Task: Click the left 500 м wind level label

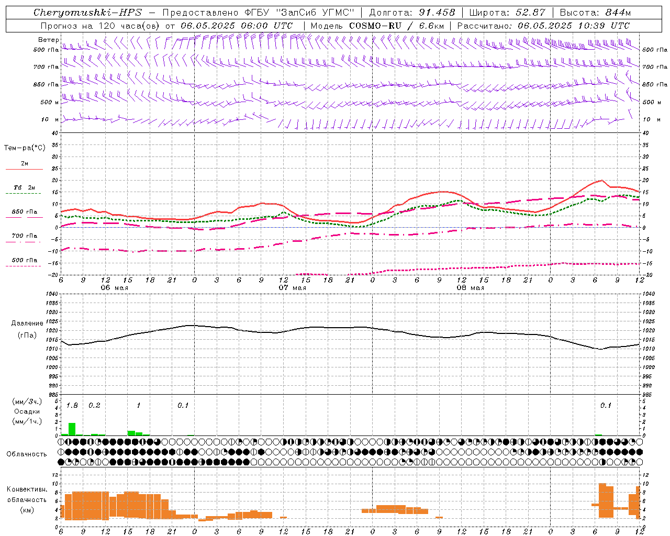Action: 50,102
